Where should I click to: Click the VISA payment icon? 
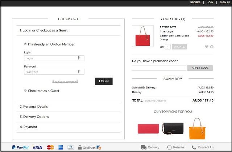[37, 147]
